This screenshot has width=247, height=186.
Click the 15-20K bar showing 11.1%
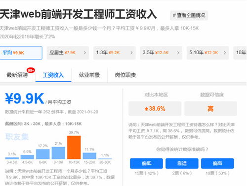[89, 156]
